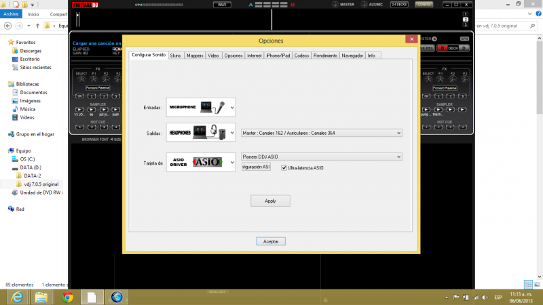
Task: Select OS (C:) drive
Action: 27,159
